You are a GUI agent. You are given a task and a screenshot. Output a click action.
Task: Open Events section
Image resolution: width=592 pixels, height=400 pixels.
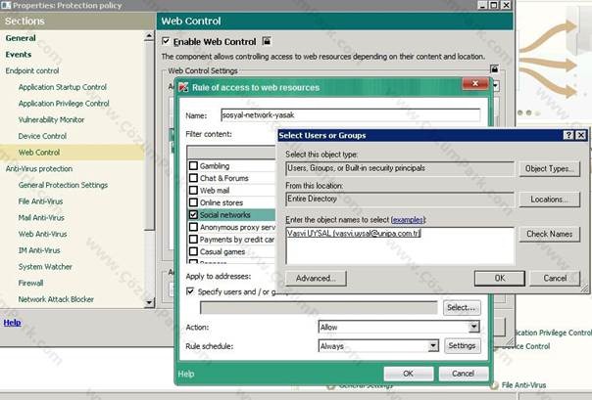(x=18, y=55)
